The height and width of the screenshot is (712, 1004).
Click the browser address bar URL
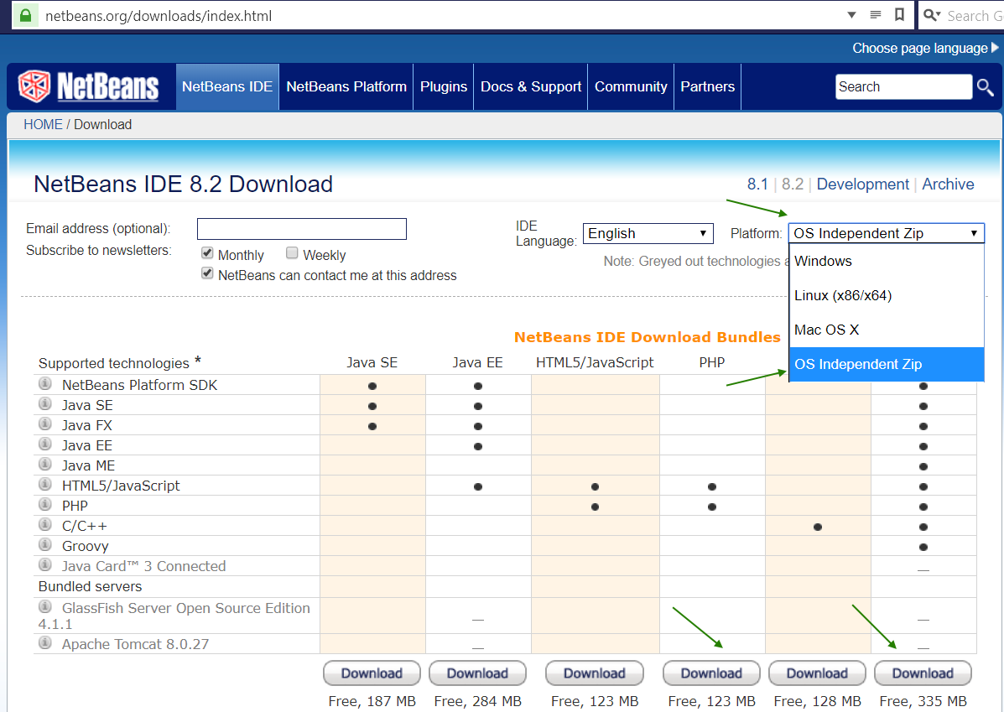tap(159, 16)
